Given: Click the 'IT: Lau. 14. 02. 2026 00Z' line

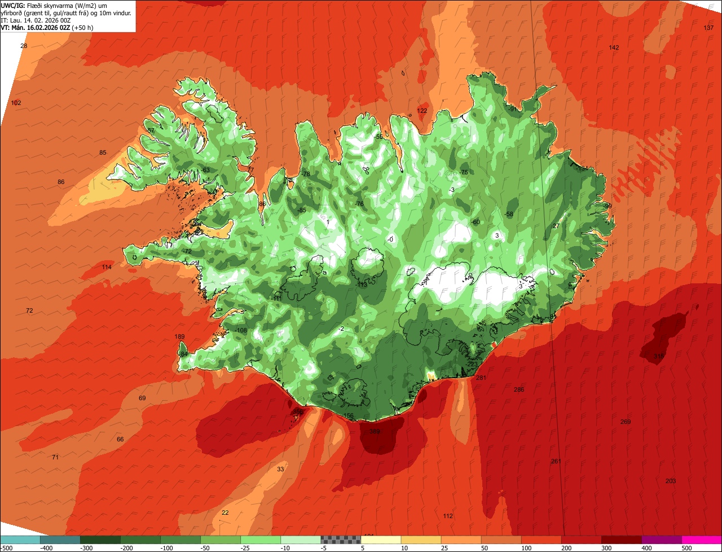Looking at the screenshot, I should [x=36, y=20].
